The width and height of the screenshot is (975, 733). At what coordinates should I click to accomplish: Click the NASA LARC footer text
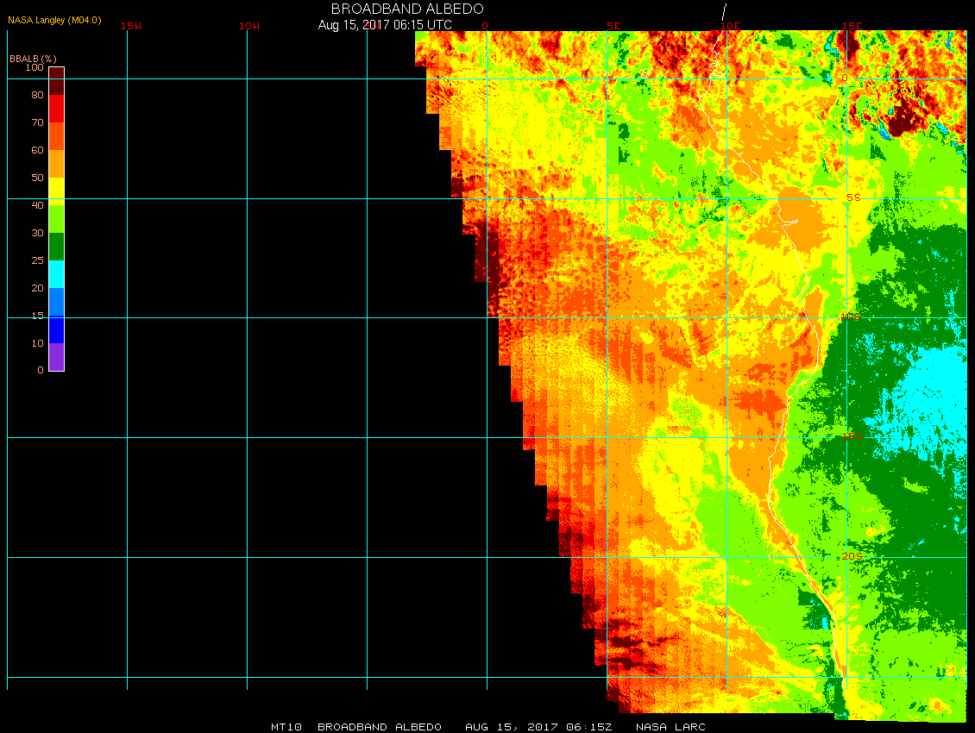tap(670, 727)
